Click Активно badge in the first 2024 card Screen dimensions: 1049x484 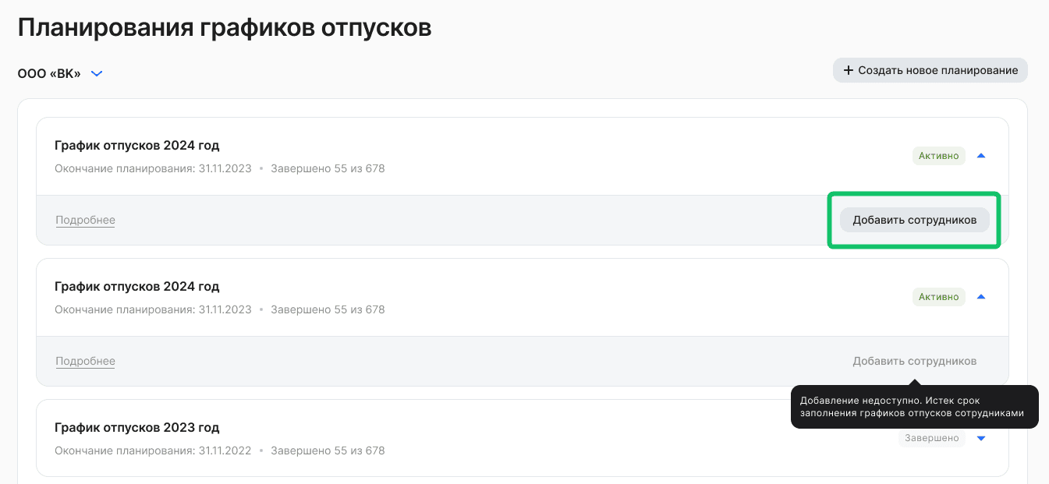coord(938,156)
